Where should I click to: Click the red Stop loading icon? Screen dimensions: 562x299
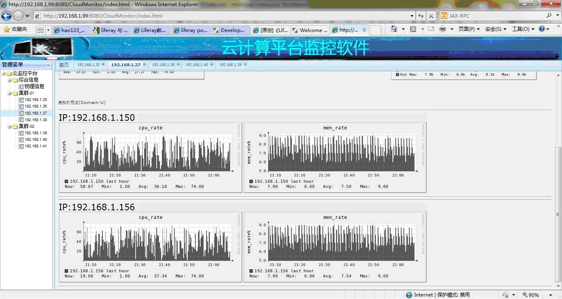[x=431, y=16]
